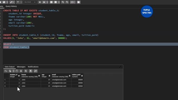Screen dimensions: 178x100
Task: Open explain settings dropdown arrow
Action: pos(59,2)
